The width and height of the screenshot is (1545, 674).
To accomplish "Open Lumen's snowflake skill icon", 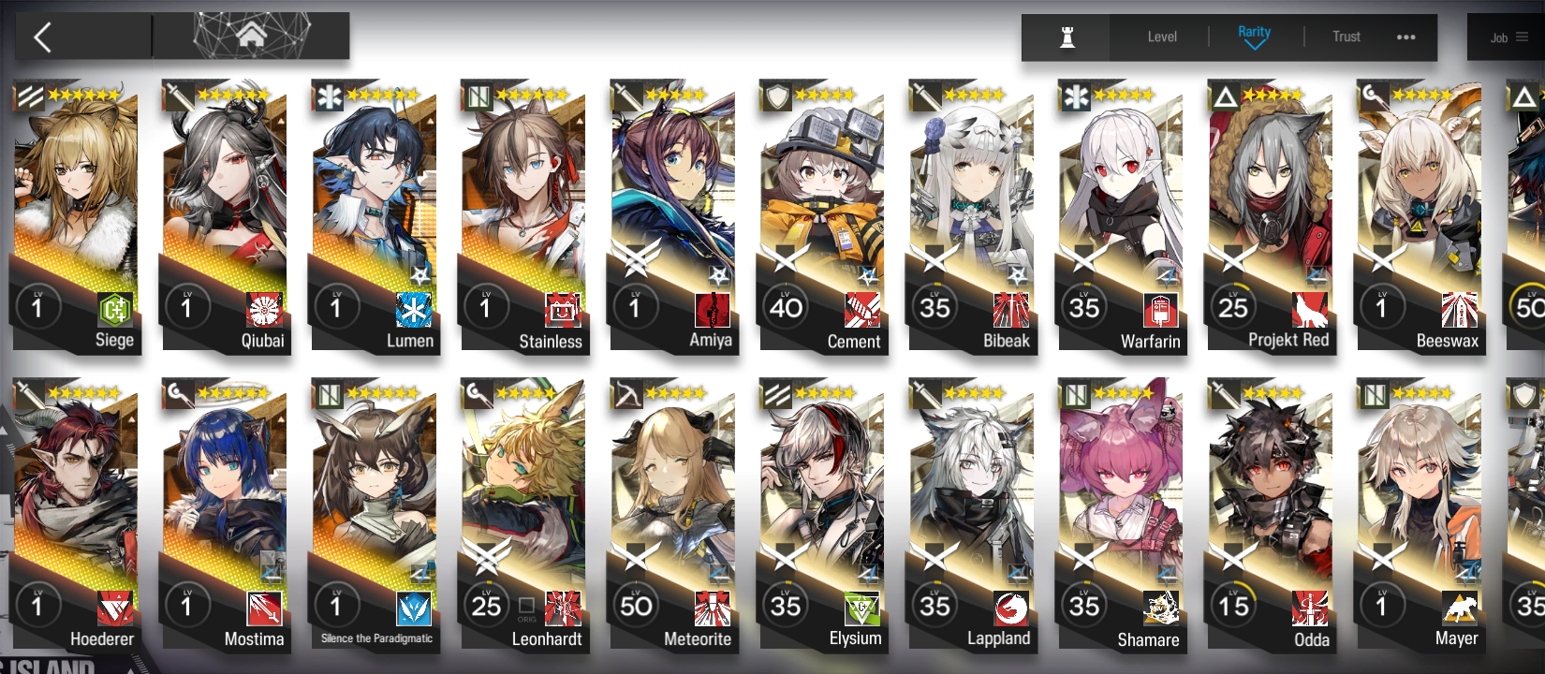I will coord(413,309).
